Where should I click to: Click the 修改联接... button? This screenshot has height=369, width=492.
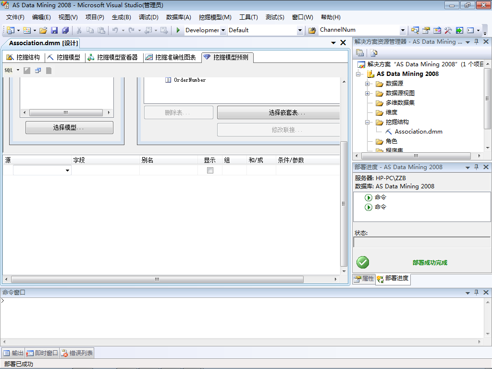click(279, 130)
